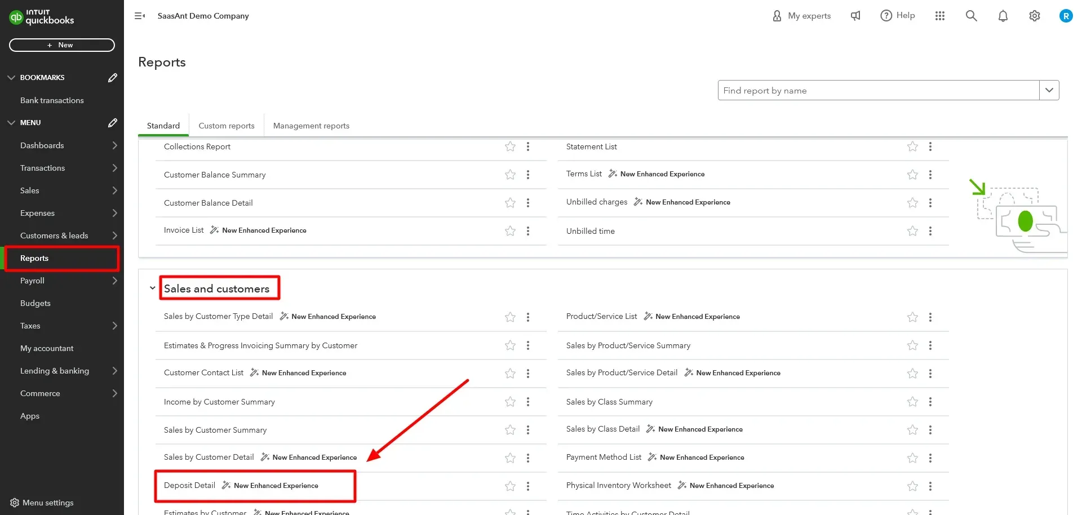The image size is (1082, 515).
Task: Switch to the Management reports tab
Action: pos(311,126)
